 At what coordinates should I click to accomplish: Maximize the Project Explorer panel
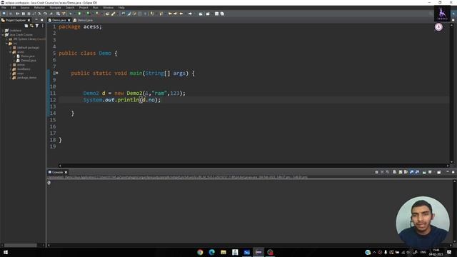(42, 20)
